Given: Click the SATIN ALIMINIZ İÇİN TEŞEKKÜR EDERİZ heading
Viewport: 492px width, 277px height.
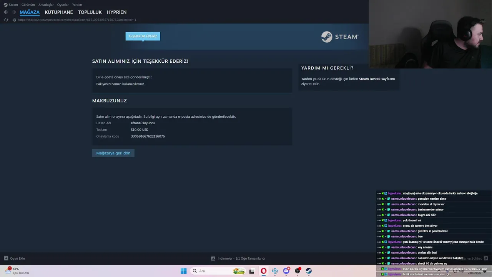Looking at the screenshot, I should pyautogui.click(x=140, y=61).
